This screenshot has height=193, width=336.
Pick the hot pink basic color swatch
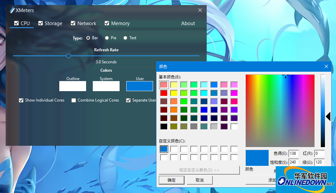tap(234, 102)
